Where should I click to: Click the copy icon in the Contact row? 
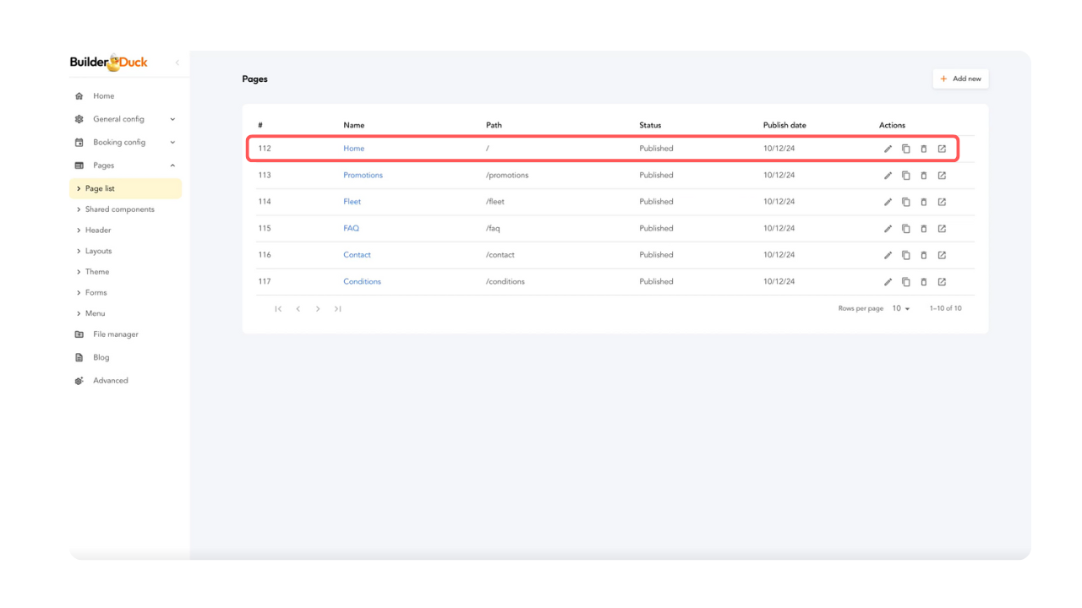point(905,255)
